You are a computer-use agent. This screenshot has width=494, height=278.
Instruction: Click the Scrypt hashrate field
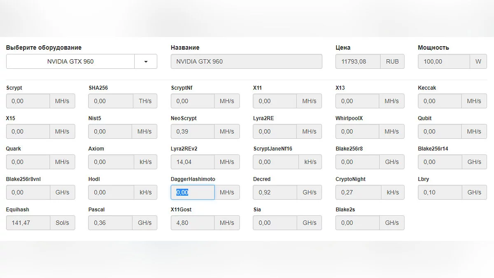click(x=28, y=101)
